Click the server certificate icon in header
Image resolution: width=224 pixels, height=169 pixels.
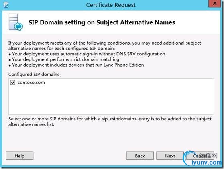16,22
